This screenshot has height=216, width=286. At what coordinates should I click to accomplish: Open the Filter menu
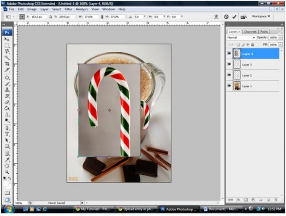[x=68, y=9]
